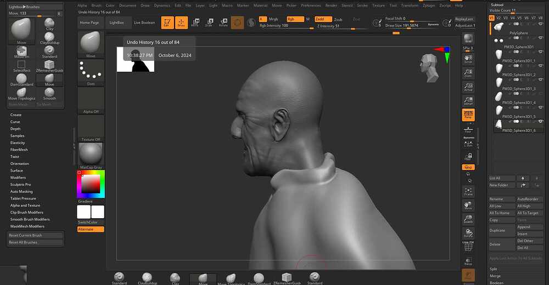Click the Append subtool button
The height and width of the screenshot is (285, 549).
(530, 227)
